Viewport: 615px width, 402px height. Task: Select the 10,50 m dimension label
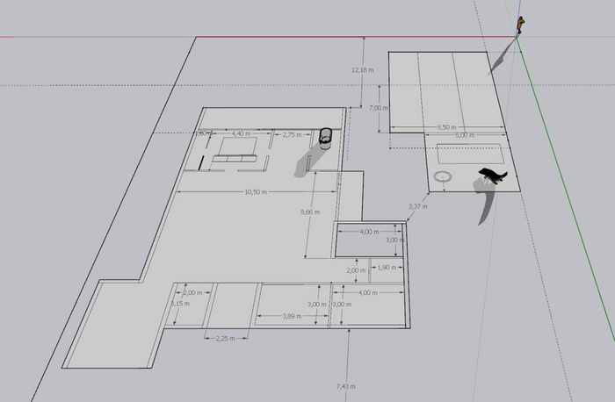click(x=256, y=192)
